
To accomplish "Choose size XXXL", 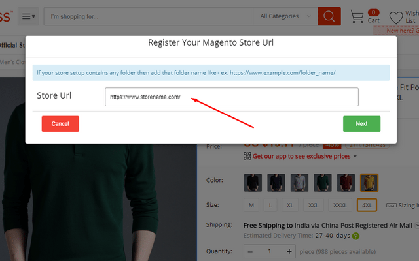I will tap(340, 205).
